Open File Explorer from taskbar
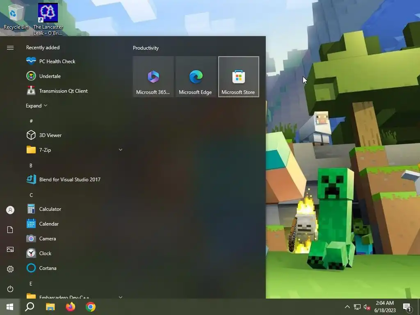 pos(50,307)
